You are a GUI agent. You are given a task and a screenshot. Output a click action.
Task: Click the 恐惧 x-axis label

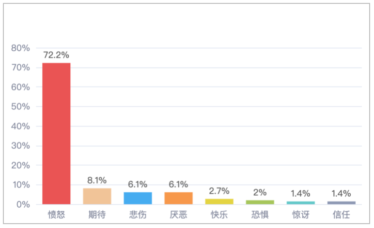point(260,214)
